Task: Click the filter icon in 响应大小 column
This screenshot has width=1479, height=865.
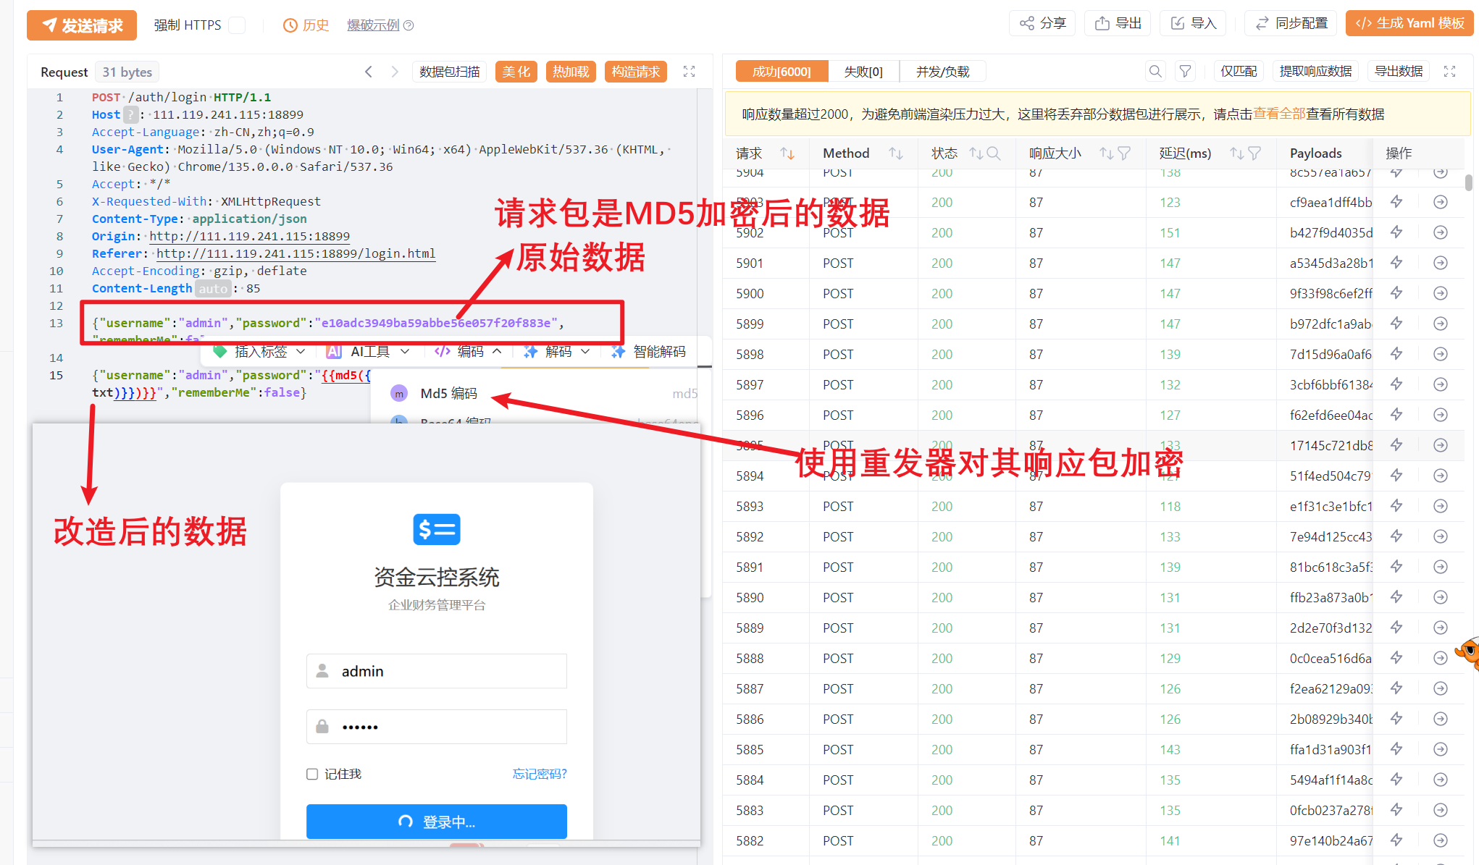Action: [1124, 153]
